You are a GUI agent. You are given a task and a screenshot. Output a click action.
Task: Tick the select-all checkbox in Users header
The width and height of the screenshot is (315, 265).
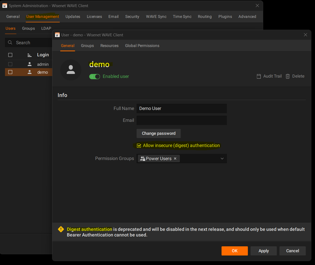tap(10, 55)
